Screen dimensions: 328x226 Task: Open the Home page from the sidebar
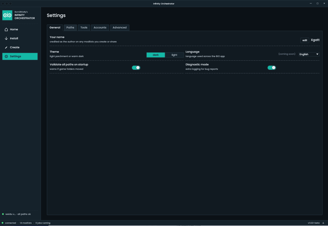tap(20, 29)
